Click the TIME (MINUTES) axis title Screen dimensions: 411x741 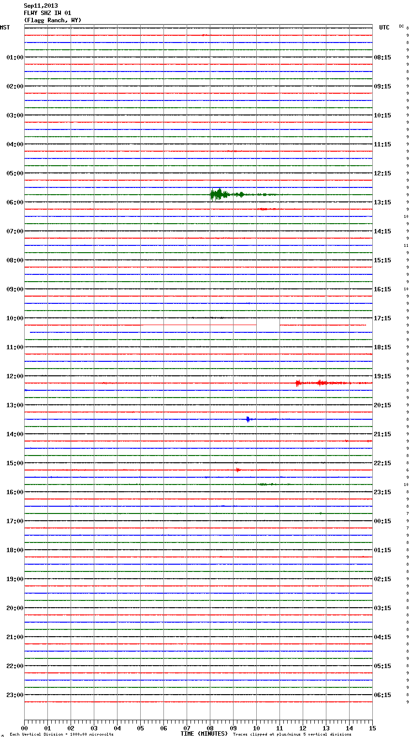[204, 734]
